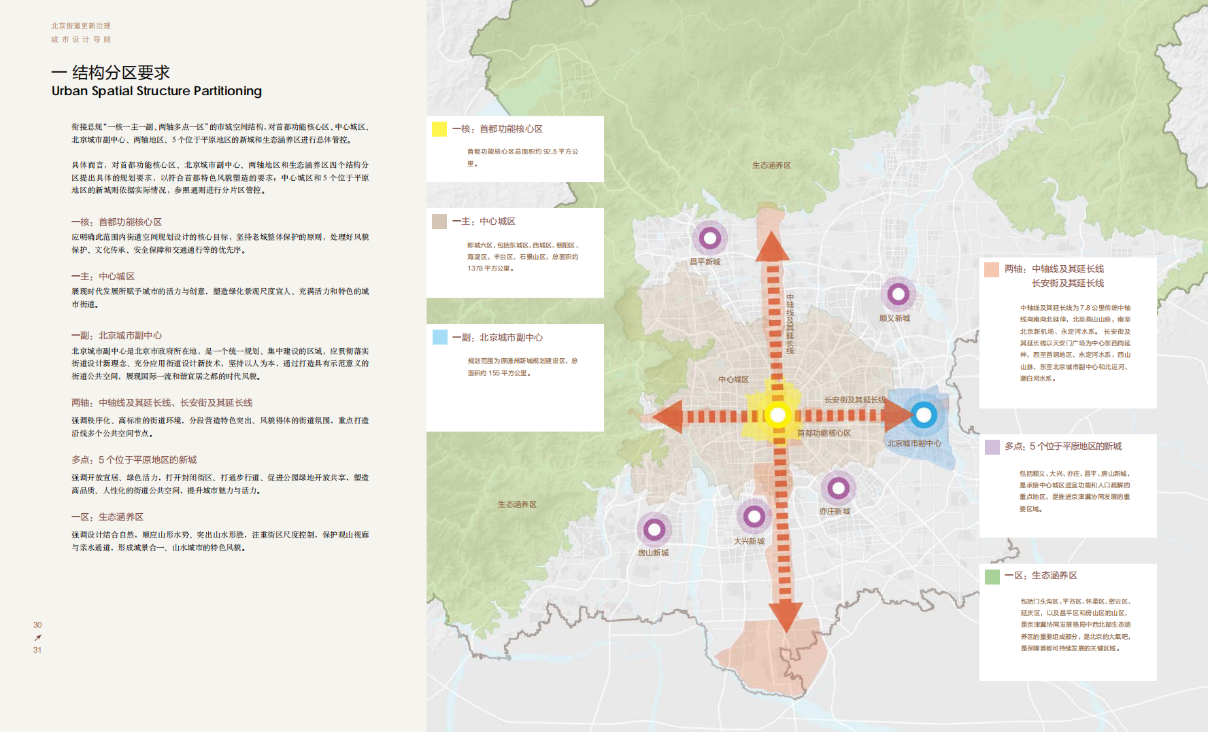The width and height of the screenshot is (1208, 732).
Task: Click the small arrow icon between page numbers
Action: tap(37, 638)
